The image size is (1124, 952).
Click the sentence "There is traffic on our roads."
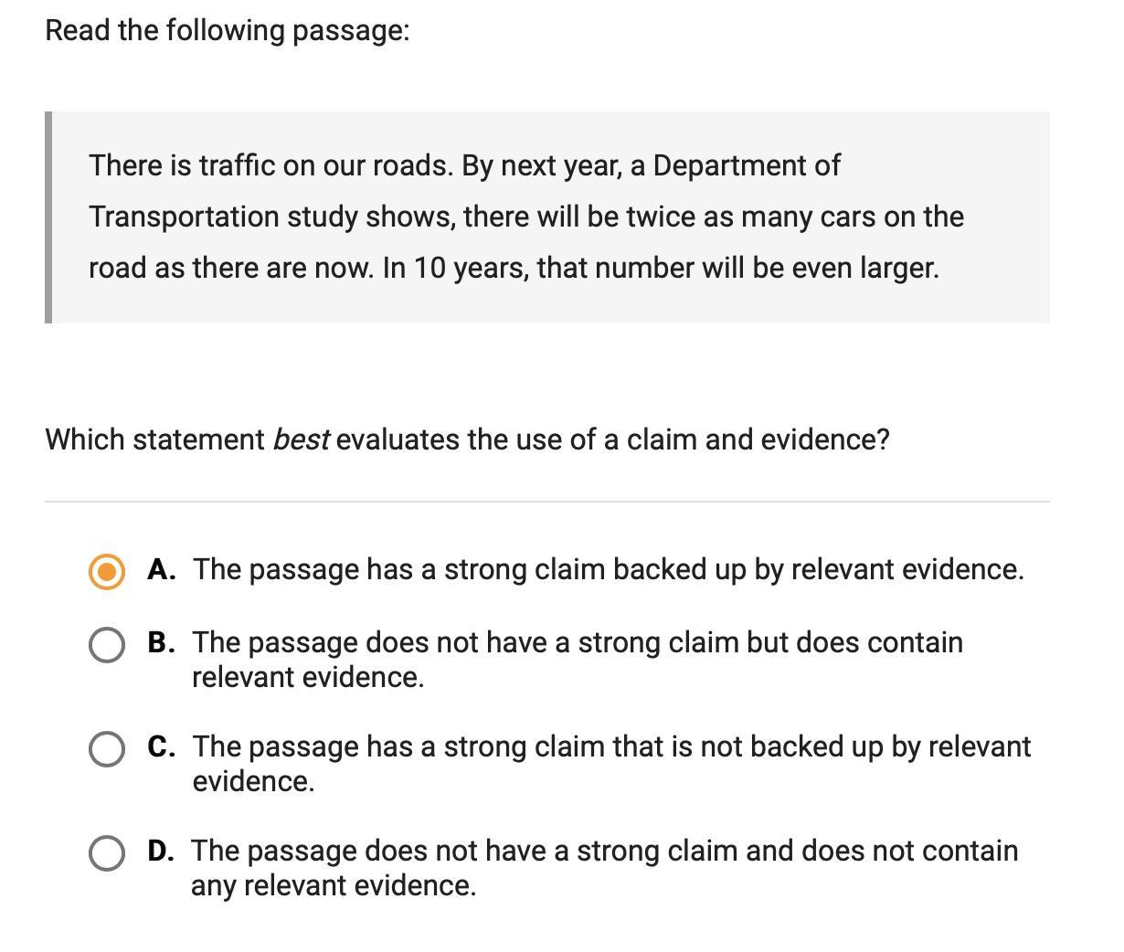[x=270, y=166]
